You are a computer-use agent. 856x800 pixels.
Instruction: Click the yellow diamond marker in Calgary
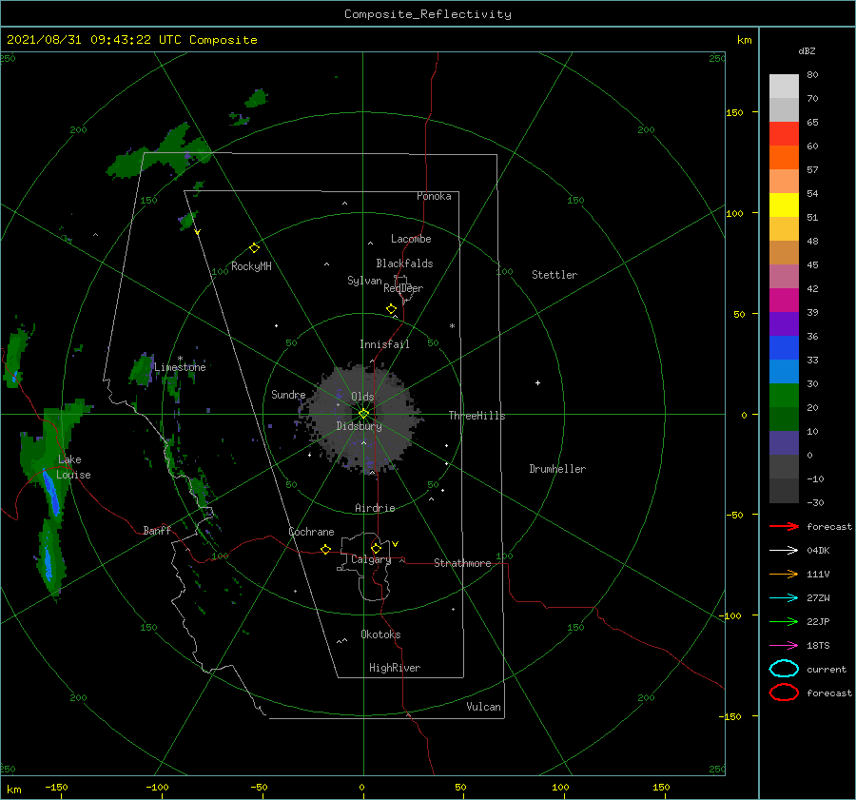pyautogui.click(x=376, y=548)
